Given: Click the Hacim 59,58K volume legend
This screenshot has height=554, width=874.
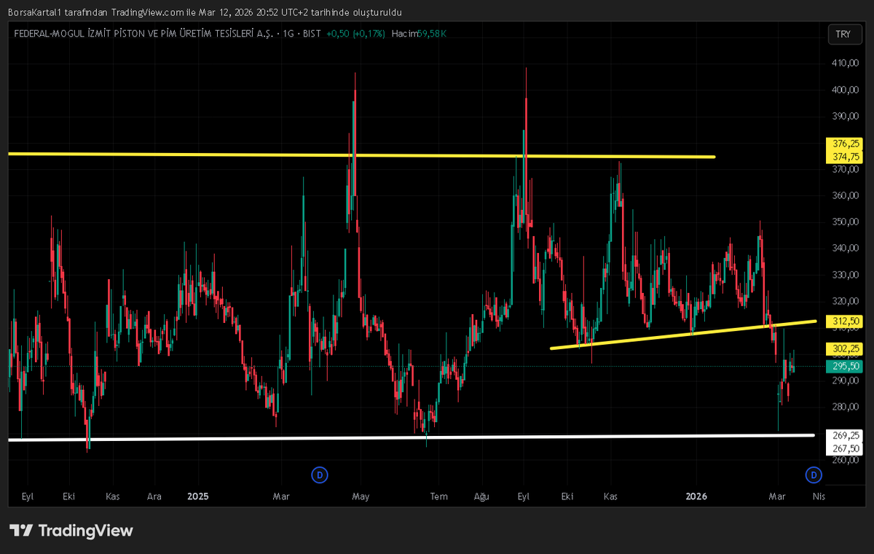Looking at the screenshot, I should click(419, 34).
